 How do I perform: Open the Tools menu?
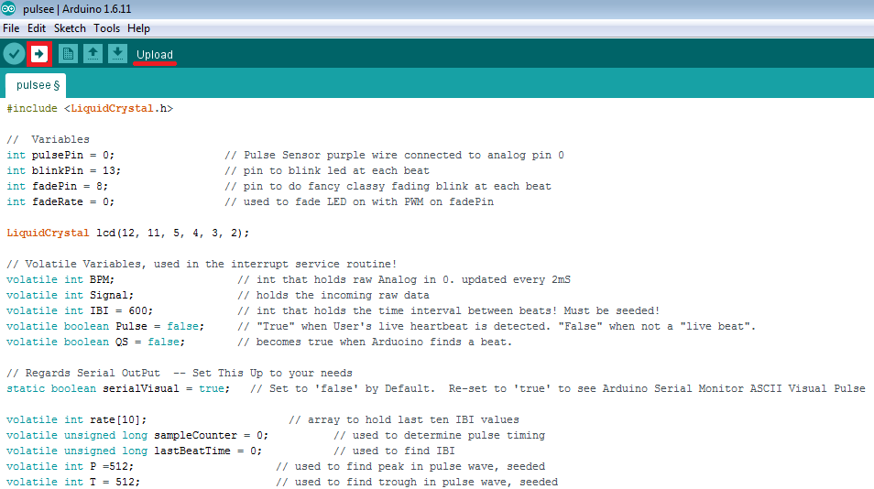[x=106, y=28]
